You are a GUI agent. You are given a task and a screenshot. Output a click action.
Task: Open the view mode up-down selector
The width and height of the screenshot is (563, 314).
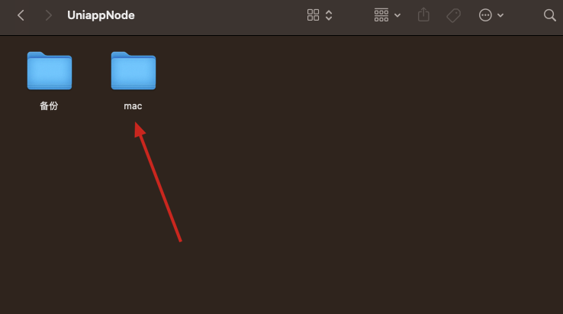pyautogui.click(x=329, y=15)
